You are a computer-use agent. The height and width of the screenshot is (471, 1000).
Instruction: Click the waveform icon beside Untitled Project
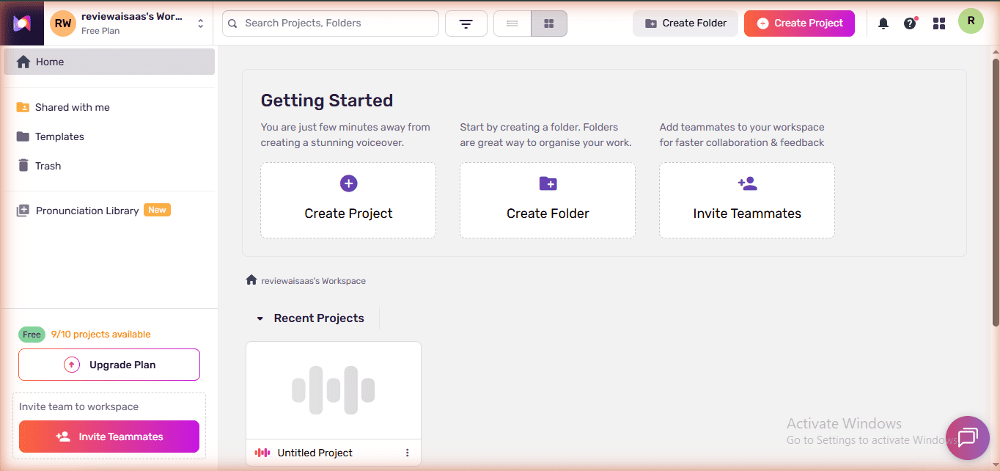click(x=262, y=453)
